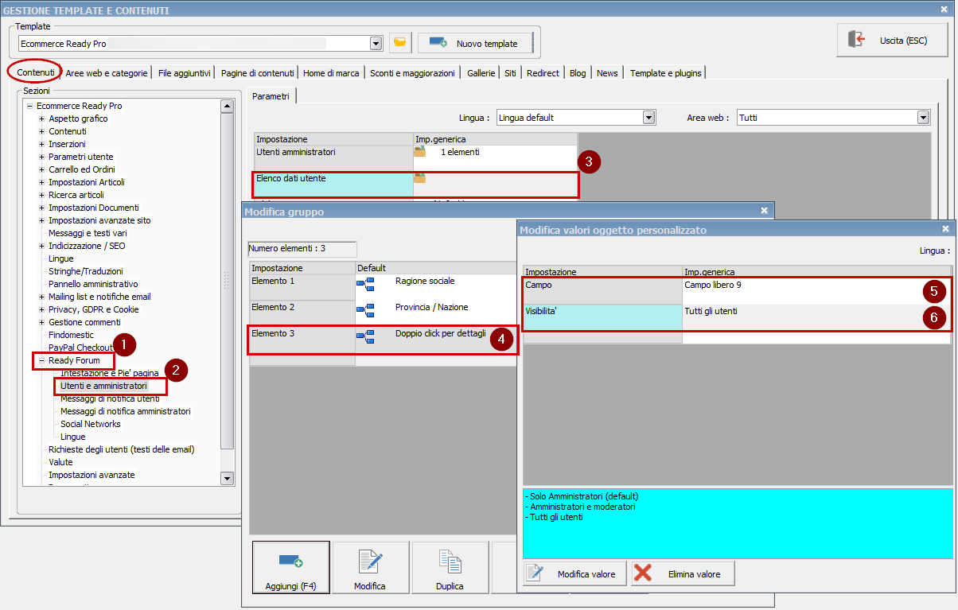Click the yellow folder icon beside template dropdown
This screenshot has width=958, height=610.
[400, 43]
